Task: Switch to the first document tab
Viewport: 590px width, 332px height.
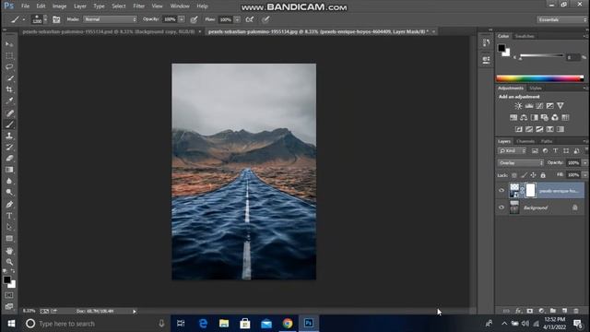Action: pos(109,31)
